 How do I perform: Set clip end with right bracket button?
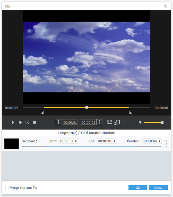click(x=99, y=122)
